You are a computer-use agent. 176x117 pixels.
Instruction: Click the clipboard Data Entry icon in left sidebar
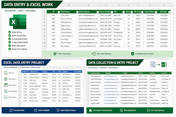point(6,73)
